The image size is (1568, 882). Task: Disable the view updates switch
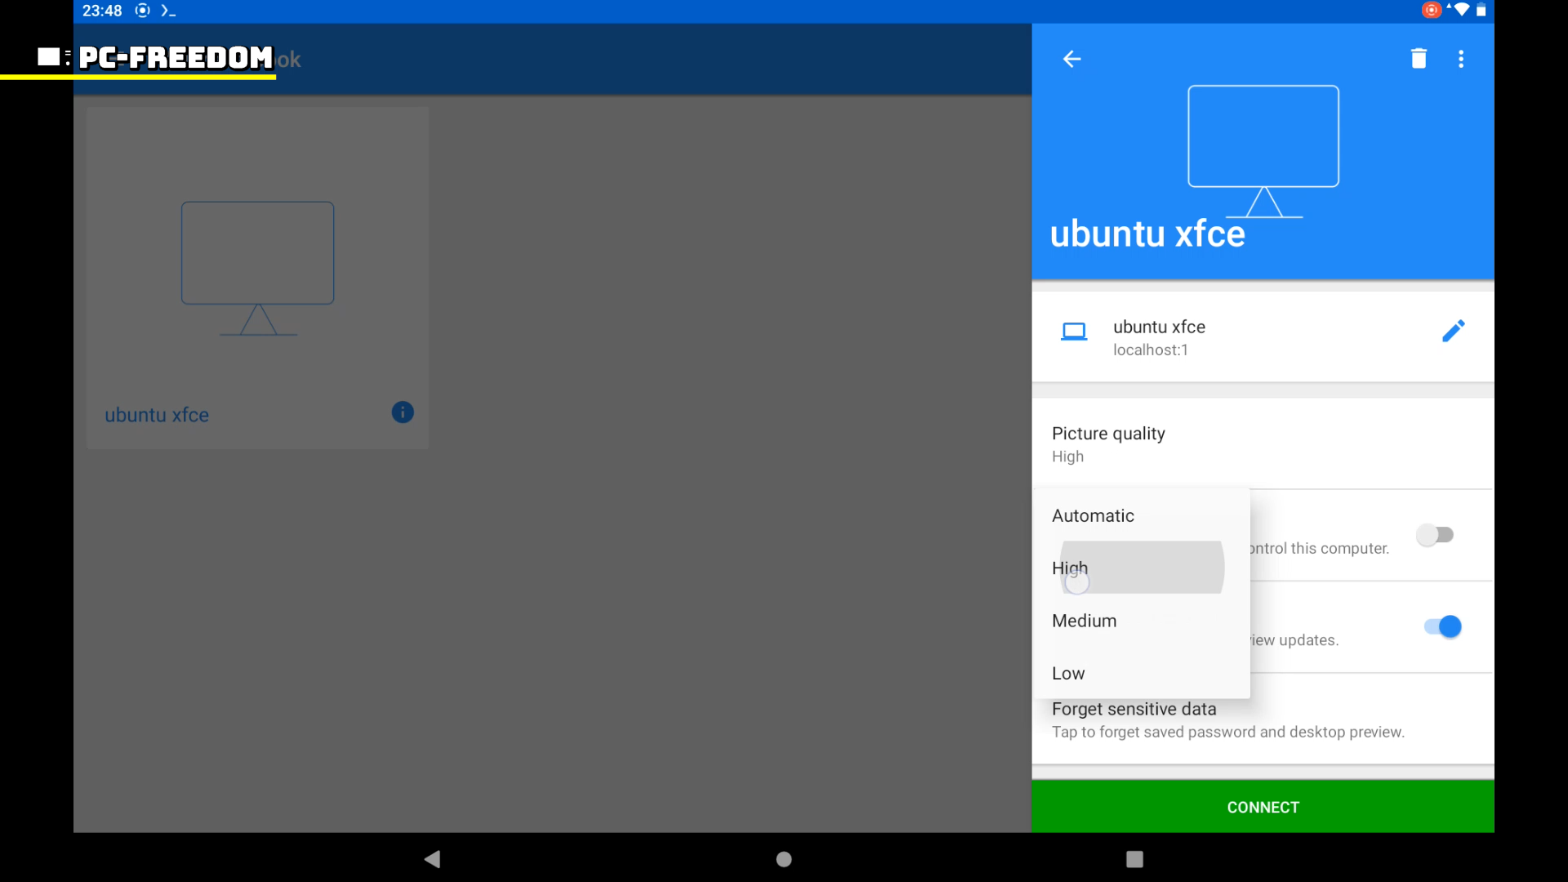[1442, 626]
